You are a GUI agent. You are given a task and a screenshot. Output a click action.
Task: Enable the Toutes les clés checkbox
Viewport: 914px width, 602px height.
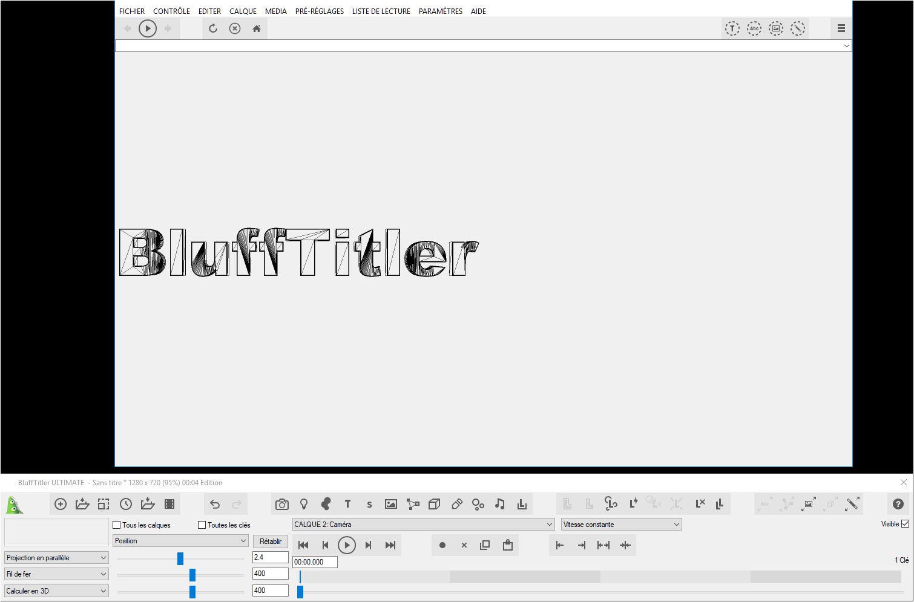pos(202,525)
